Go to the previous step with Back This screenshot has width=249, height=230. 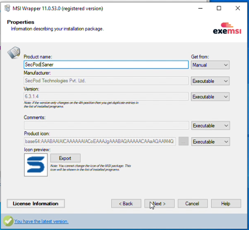(126, 204)
